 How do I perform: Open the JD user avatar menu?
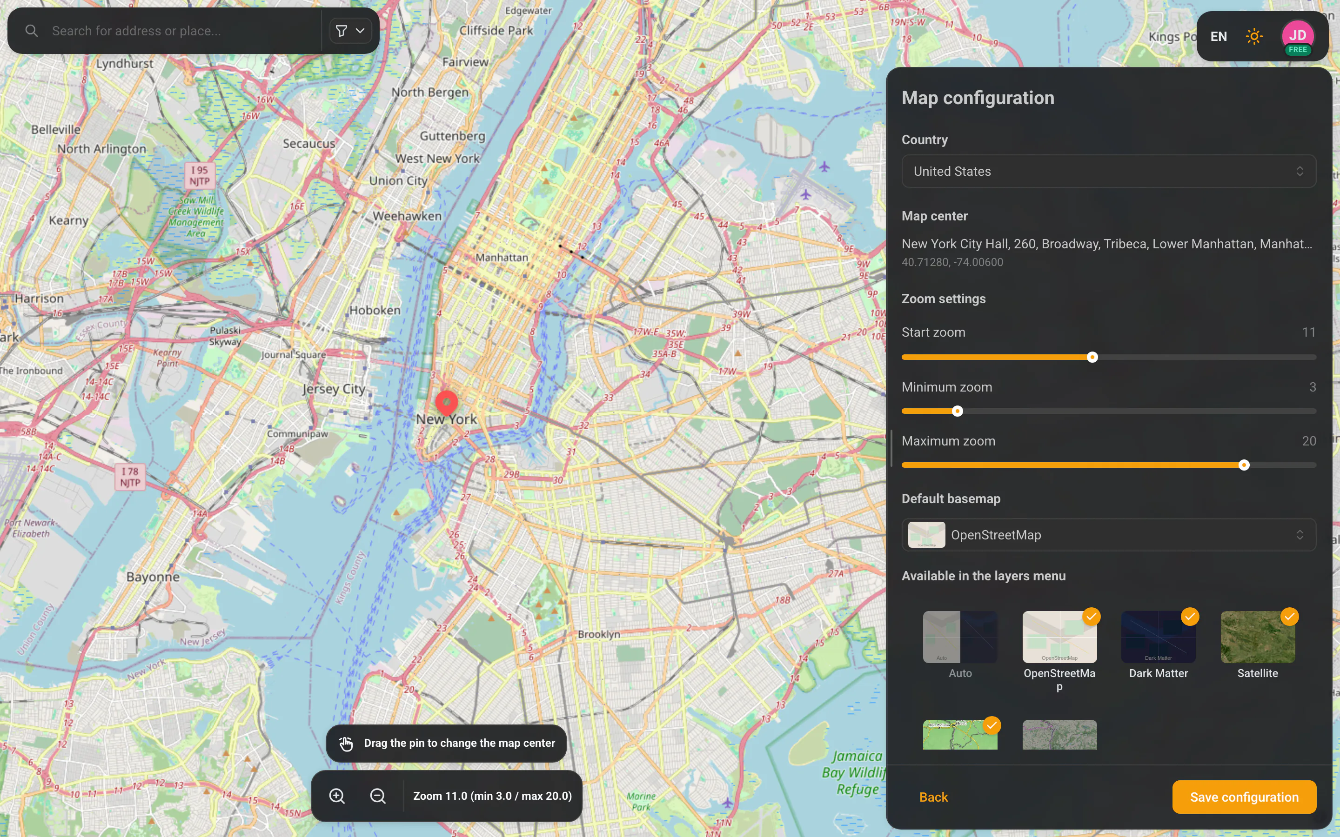coord(1297,37)
